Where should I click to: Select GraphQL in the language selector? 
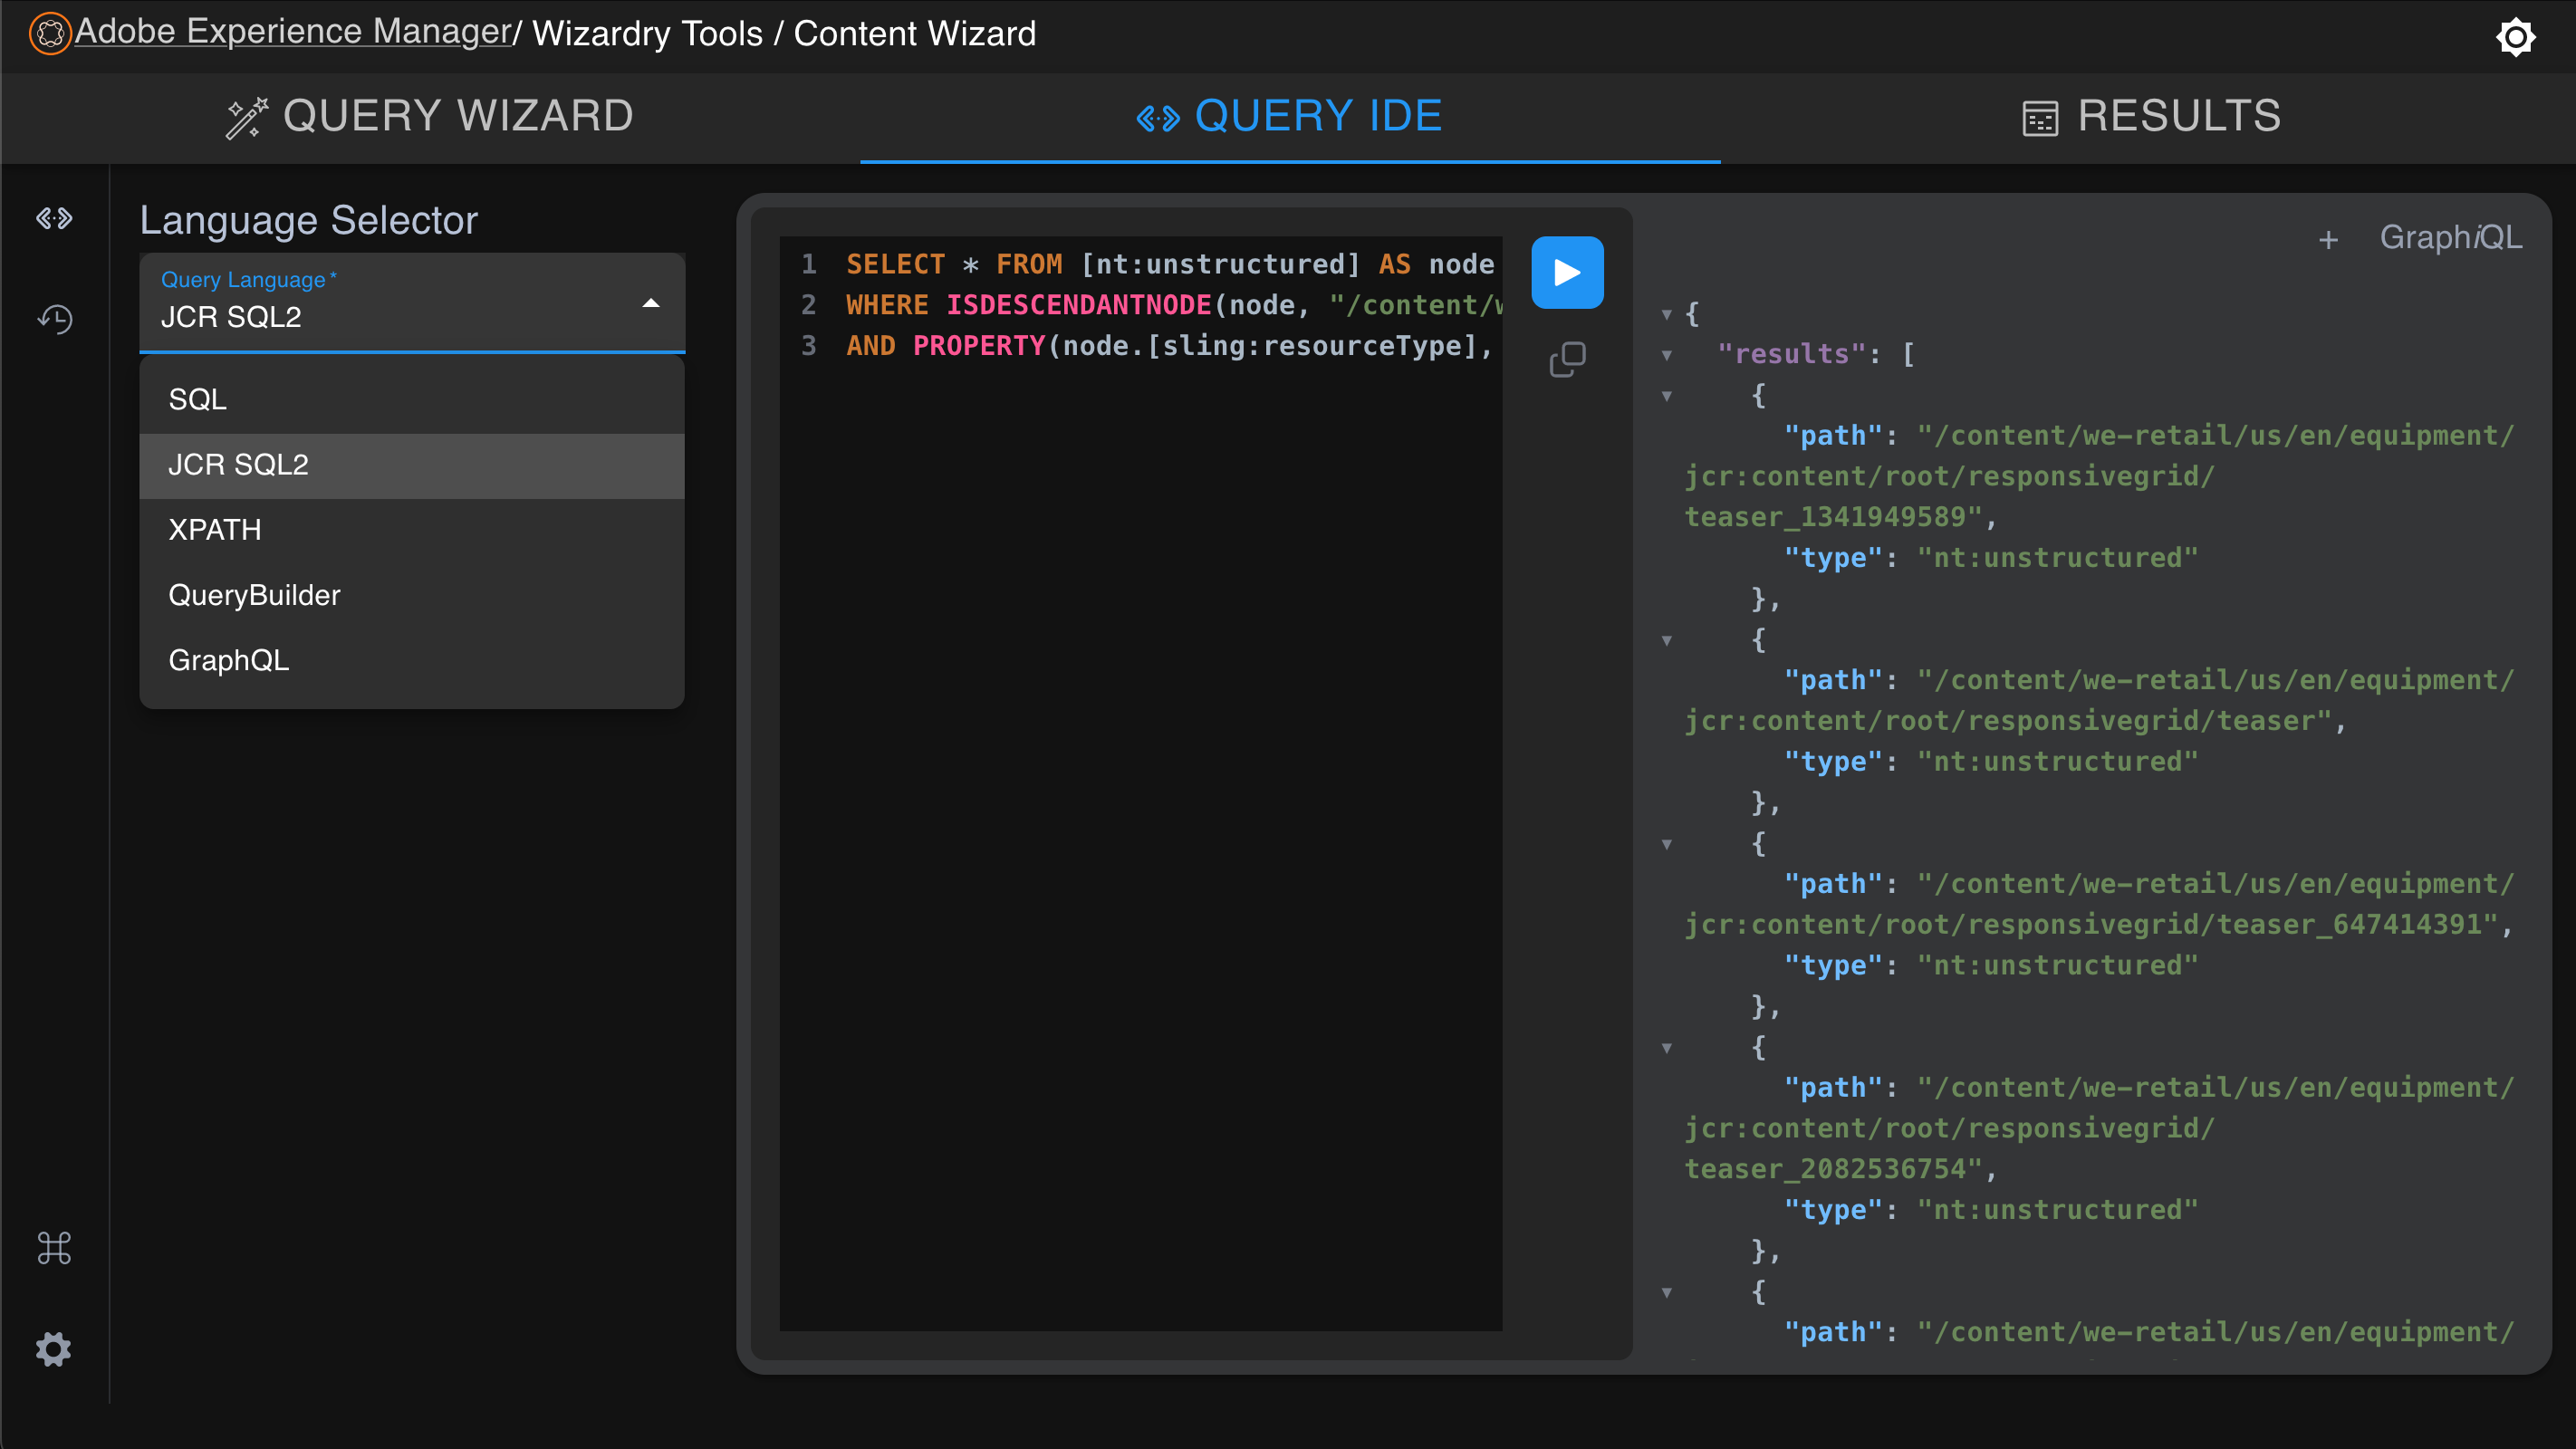pos(228,660)
